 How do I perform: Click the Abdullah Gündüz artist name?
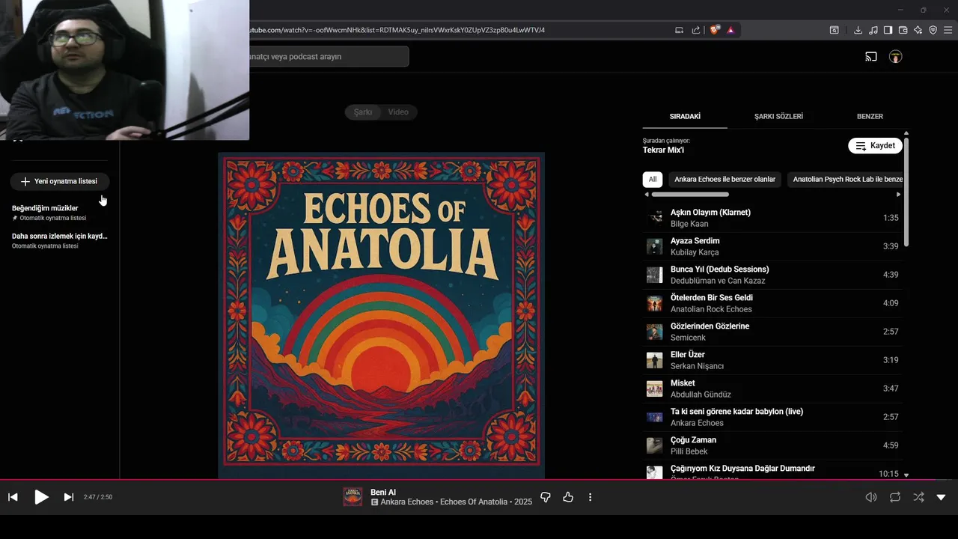pos(701,395)
